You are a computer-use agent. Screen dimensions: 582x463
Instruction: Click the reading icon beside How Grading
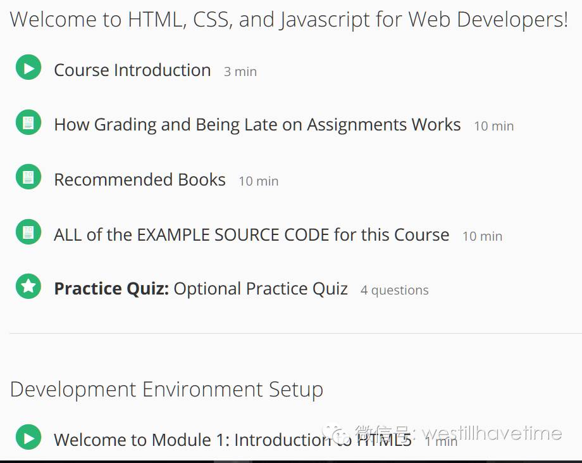28,122
